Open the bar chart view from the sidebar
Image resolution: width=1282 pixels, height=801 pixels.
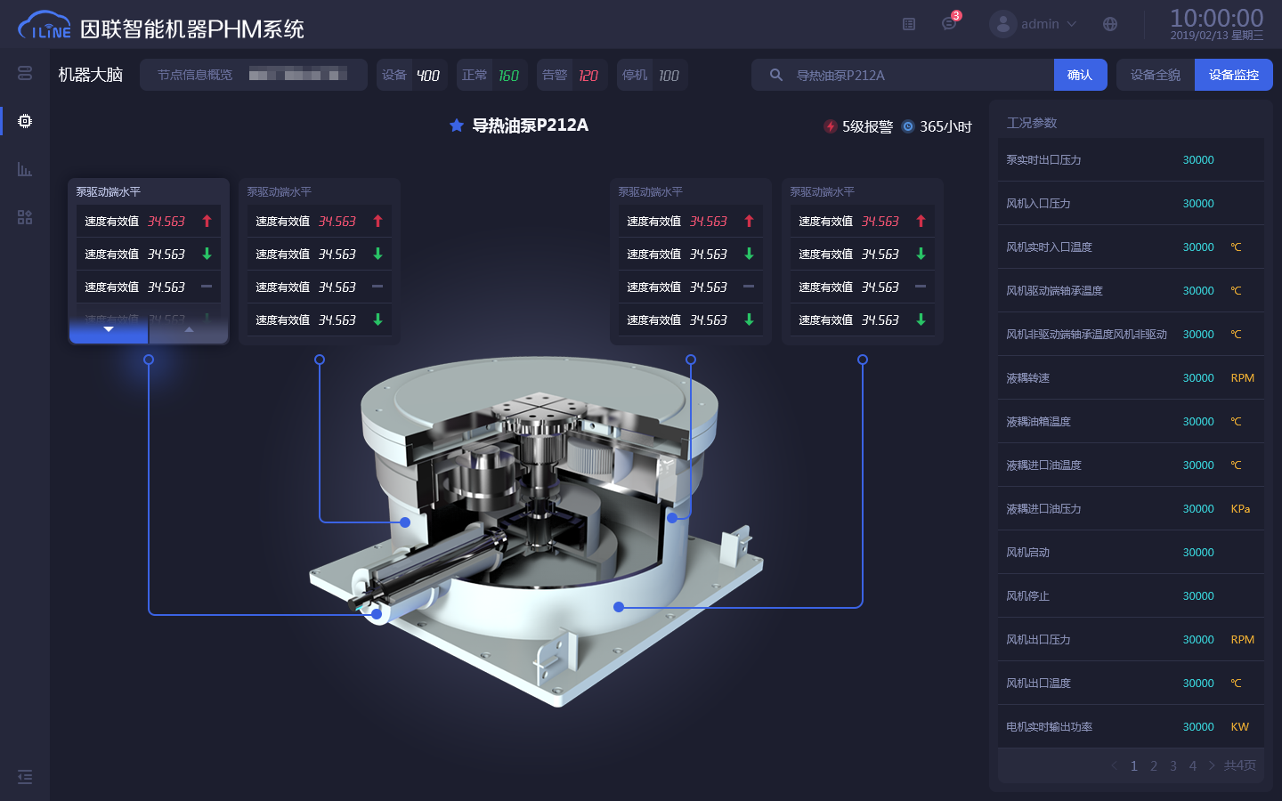click(x=25, y=169)
